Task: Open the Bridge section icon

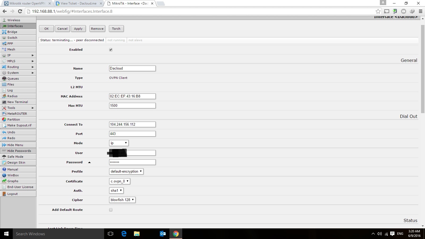Action: pyautogui.click(x=4, y=32)
